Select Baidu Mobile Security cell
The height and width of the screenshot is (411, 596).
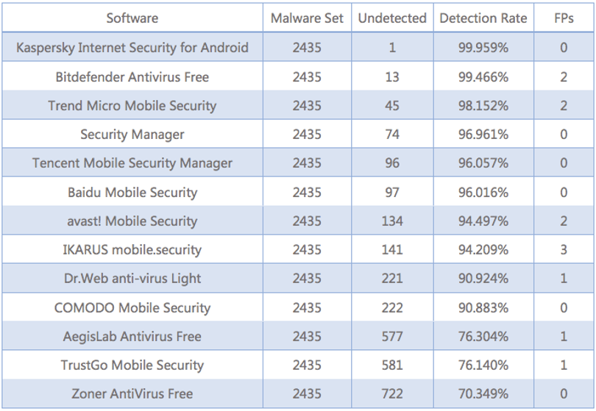click(x=132, y=192)
